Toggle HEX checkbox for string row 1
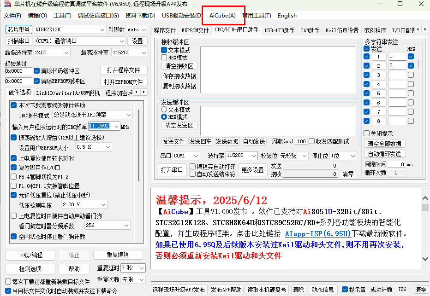 click(411, 56)
